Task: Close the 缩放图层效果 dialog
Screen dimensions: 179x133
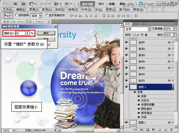Action: 55,26
